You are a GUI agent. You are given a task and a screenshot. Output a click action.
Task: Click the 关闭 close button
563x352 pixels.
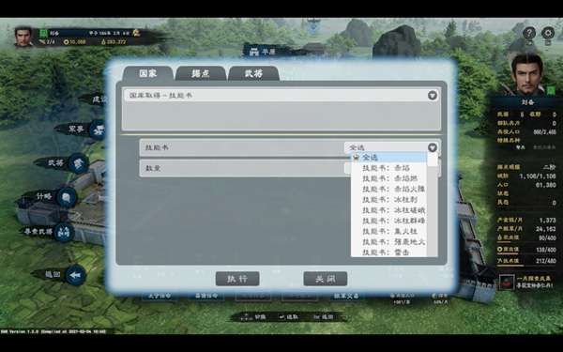pos(326,279)
